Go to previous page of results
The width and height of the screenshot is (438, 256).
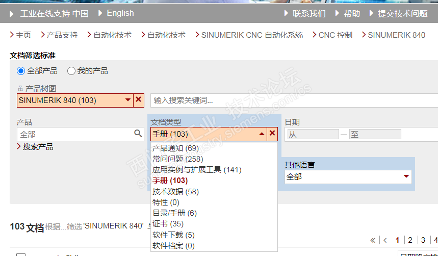click(385, 240)
